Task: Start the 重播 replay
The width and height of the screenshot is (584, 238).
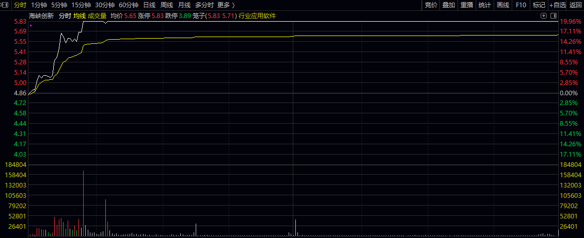Action: pyautogui.click(x=467, y=5)
